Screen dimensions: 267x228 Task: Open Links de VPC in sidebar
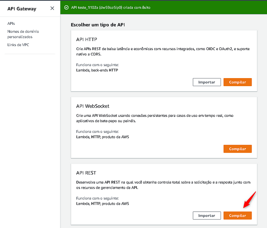coord(18,45)
